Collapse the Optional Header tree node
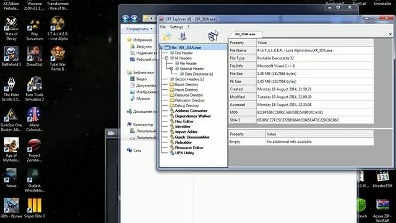This screenshot has height=223, width=396. [171, 69]
